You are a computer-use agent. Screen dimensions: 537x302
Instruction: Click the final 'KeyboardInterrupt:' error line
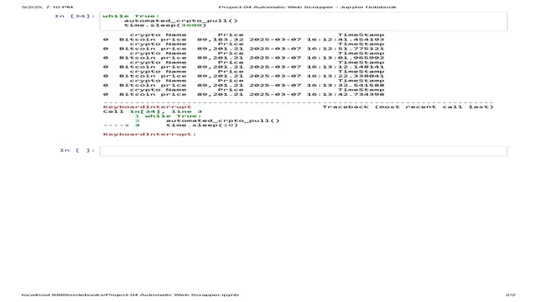click(x=150, y=134)
